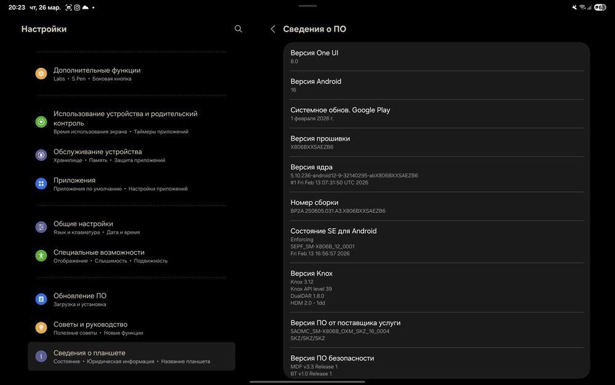
Task: Click the orange Дополнительные функции icon
Action: tap(41, 74)
